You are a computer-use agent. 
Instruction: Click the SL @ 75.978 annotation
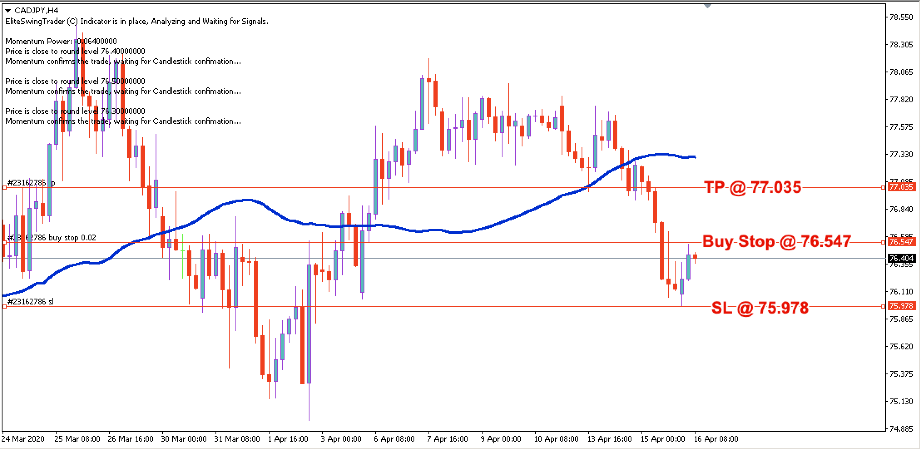click(x=760, y=308)
